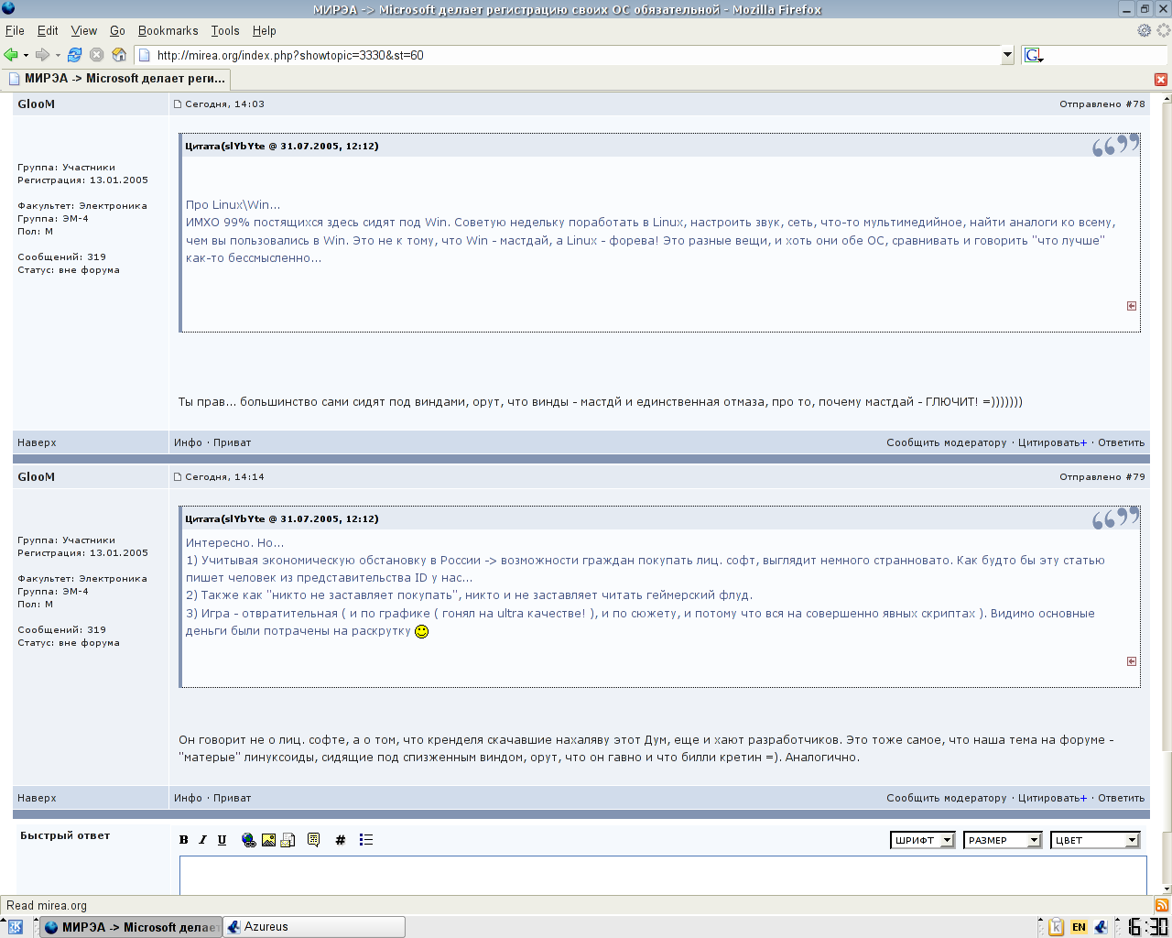Click the Klipper clipboard tray icon
This screenshot has height=938, width=1172.
[x=1056, y=927]
